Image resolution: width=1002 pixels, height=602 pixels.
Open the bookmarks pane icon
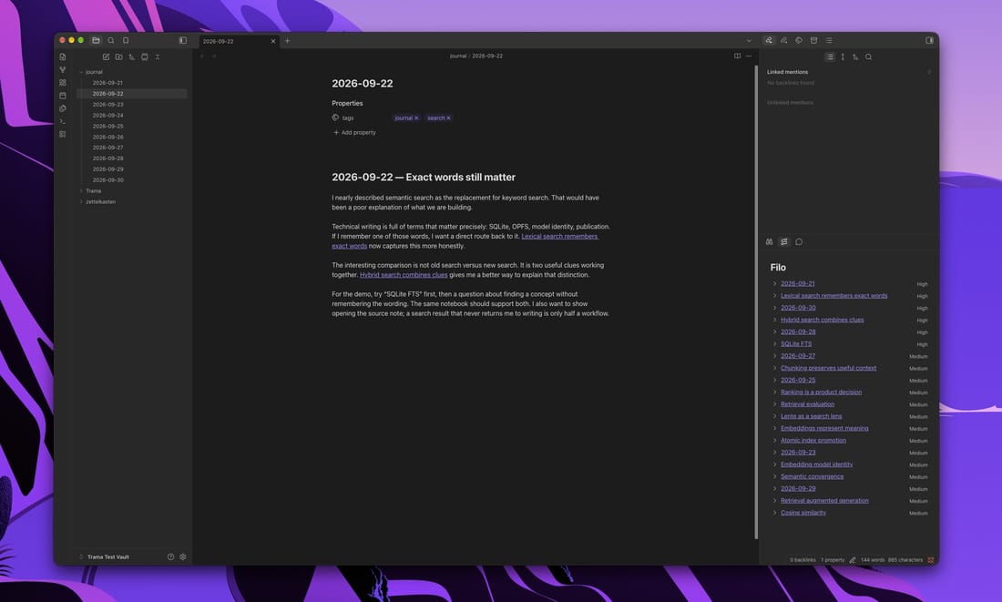126,40
